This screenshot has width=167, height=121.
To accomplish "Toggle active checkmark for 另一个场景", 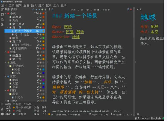I will (40, 34).
